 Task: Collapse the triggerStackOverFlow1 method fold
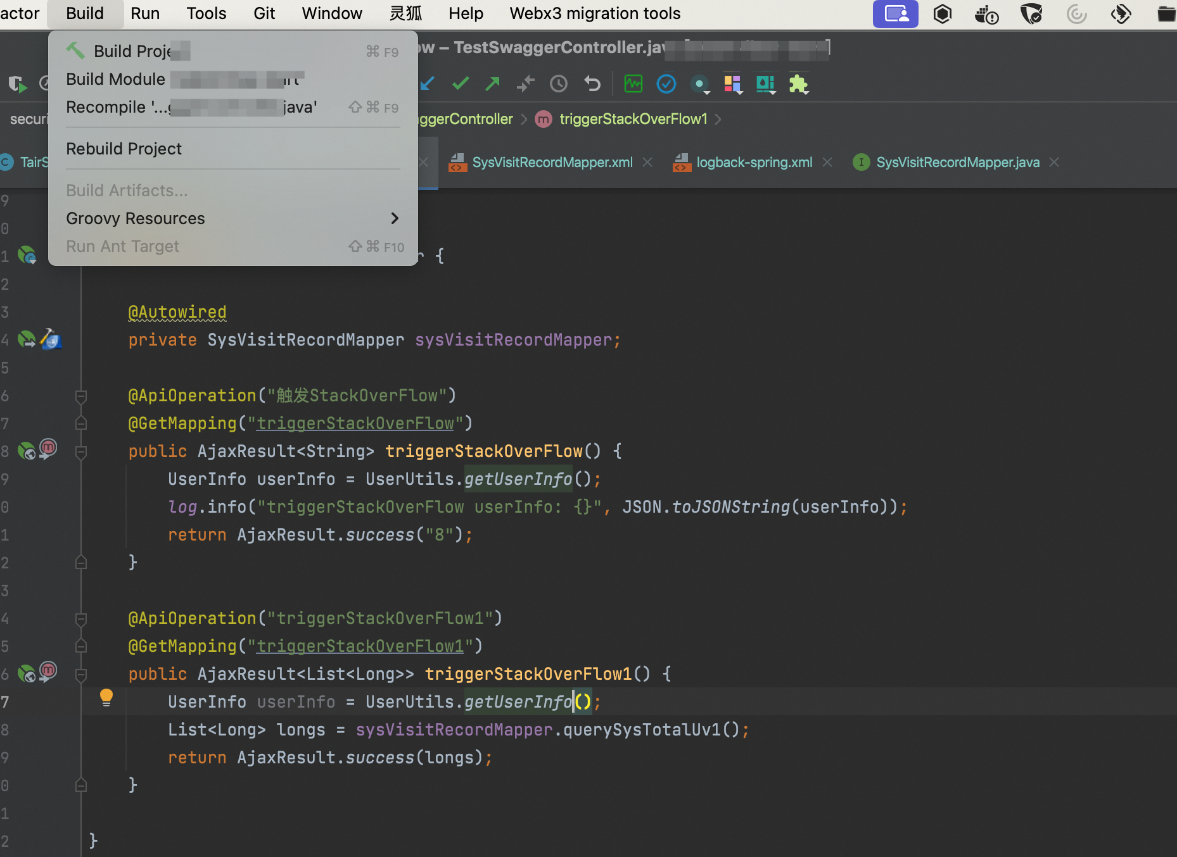[81, 675]
